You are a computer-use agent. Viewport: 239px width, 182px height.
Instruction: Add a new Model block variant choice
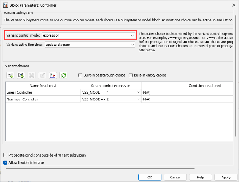[x=21, y=75]
